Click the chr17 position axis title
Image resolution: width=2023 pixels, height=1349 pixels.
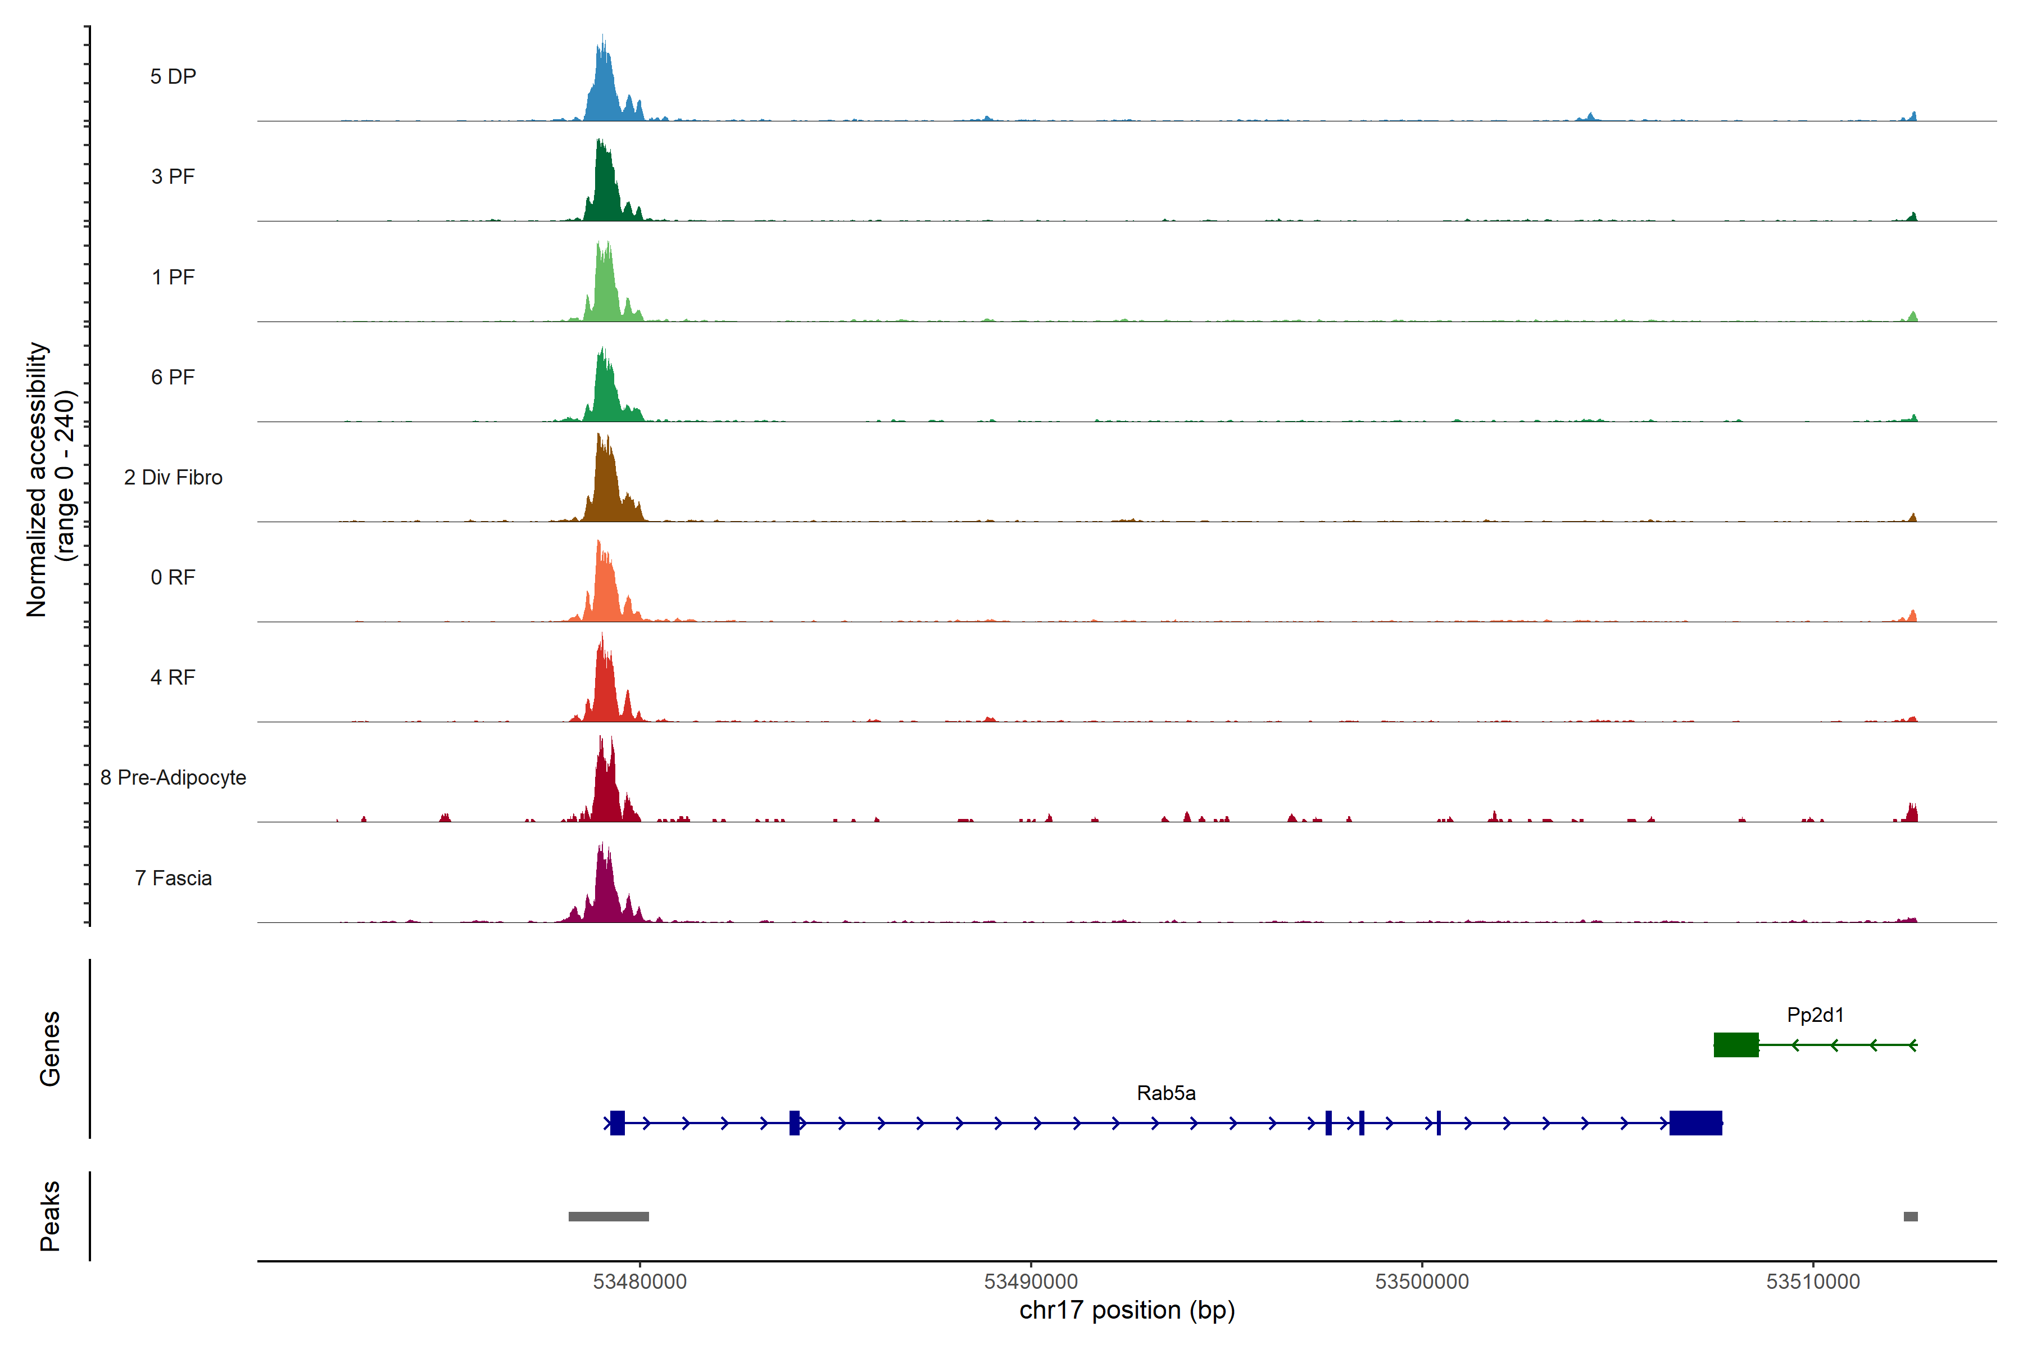point(1127,1311)
